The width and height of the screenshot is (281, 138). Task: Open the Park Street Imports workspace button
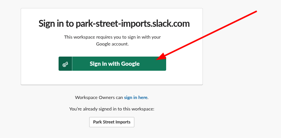(x=112, y=122)
